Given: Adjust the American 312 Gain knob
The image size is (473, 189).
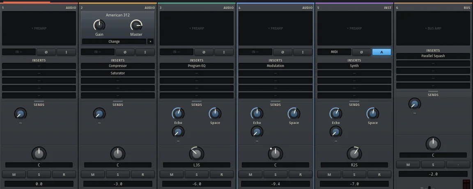Looking at the screenshot, I should (99, 25).
